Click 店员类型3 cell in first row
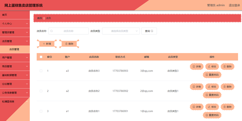The width and height of the screenshot is (242, 121). (x=173, y=71)
